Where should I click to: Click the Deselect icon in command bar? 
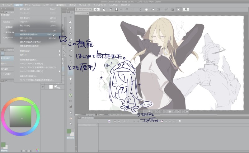pos(166,10)
